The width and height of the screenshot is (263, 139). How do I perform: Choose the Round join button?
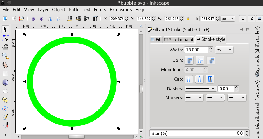tap(200, 60)
